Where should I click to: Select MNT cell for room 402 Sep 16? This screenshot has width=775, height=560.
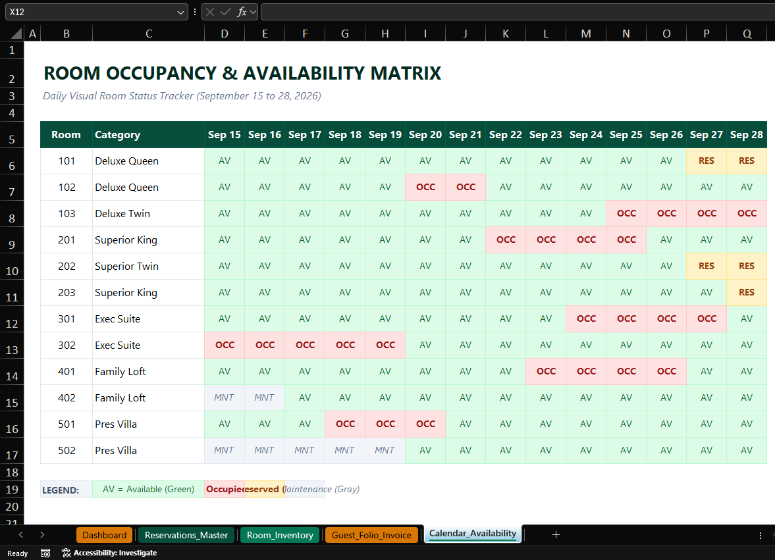click(265, 398)
